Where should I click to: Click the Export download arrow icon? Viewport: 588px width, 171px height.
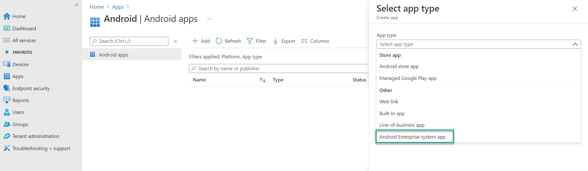click(x=275, y=41)
